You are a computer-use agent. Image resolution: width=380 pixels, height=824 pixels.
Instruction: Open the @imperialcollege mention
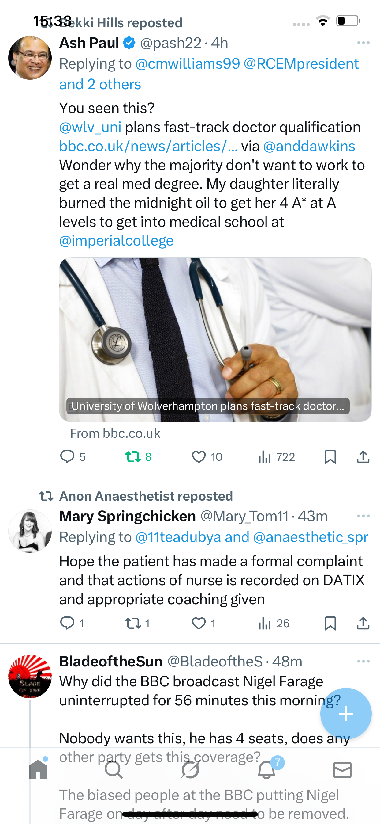pos(117,241)
